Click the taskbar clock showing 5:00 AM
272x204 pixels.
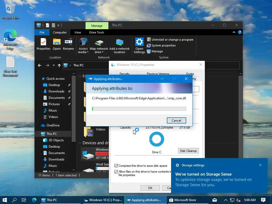click(250, 200)
